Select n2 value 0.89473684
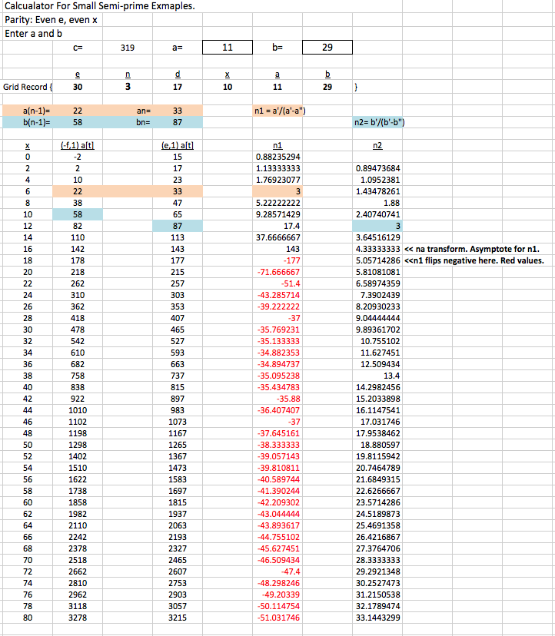The width and height of the screenshot is (555, 636). [377, 168]
